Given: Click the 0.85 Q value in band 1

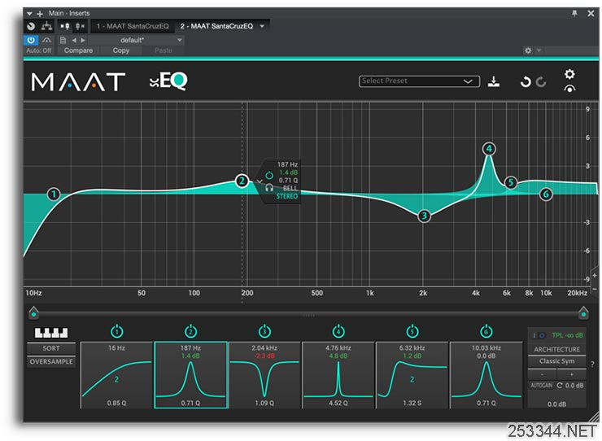Looking at the screenshot, I should pos(116,403).
